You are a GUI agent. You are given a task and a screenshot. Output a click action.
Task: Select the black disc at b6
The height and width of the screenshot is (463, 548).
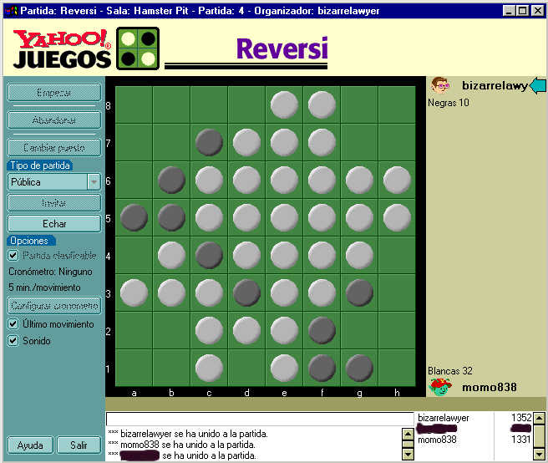coord(171,180)
